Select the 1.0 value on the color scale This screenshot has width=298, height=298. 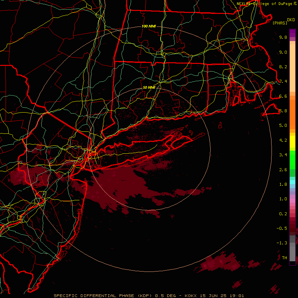283,199
